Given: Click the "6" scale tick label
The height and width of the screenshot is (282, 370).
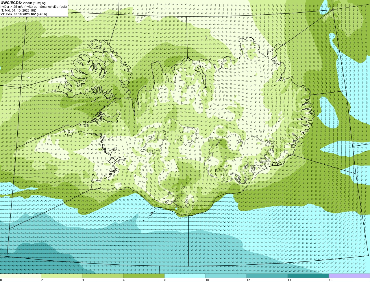Looking at the screenshot, I should [x=124, y=280].
